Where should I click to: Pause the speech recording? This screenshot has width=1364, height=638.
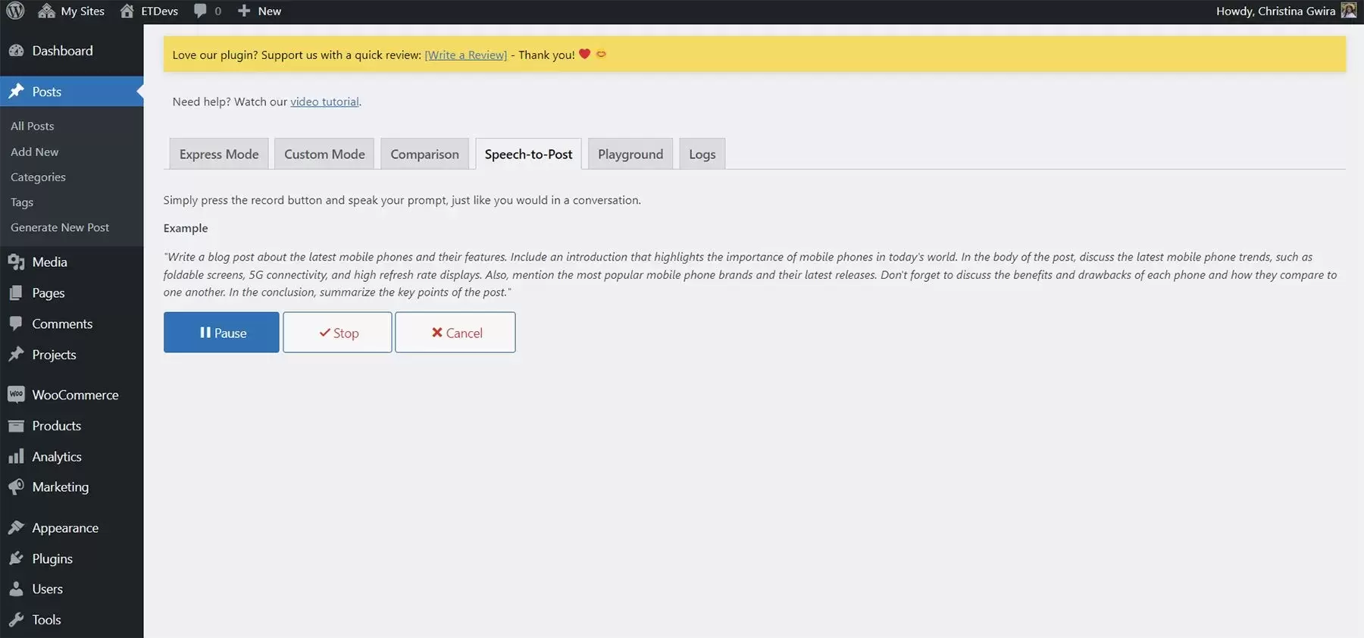221,333
